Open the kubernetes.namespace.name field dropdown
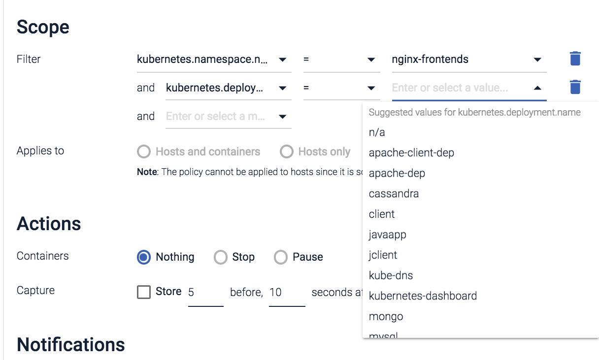This screenshot has width=599, height=360. pos(283,59)
